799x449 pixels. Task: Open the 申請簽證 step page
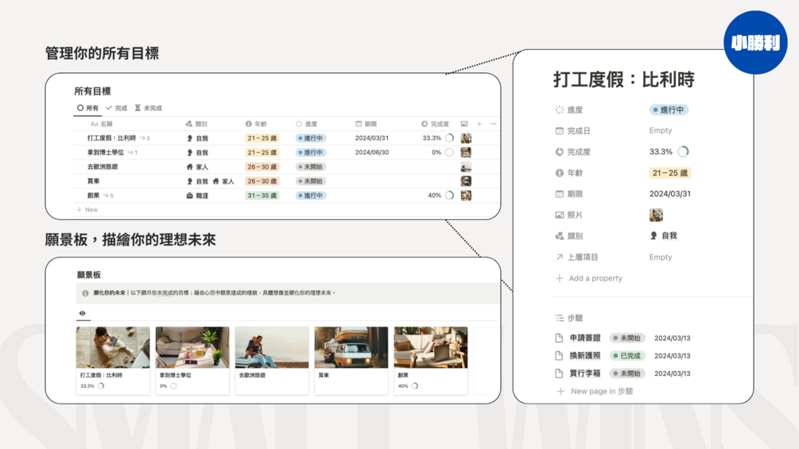point(585,338)
